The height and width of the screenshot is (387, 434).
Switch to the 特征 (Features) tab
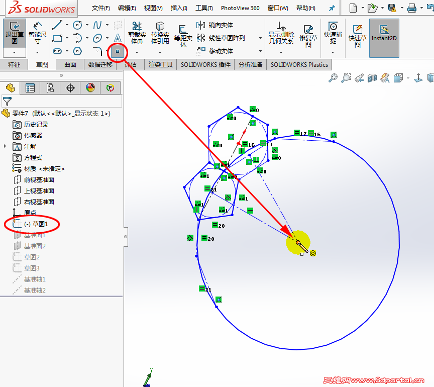pyautogui.click(x=14, y=64)
